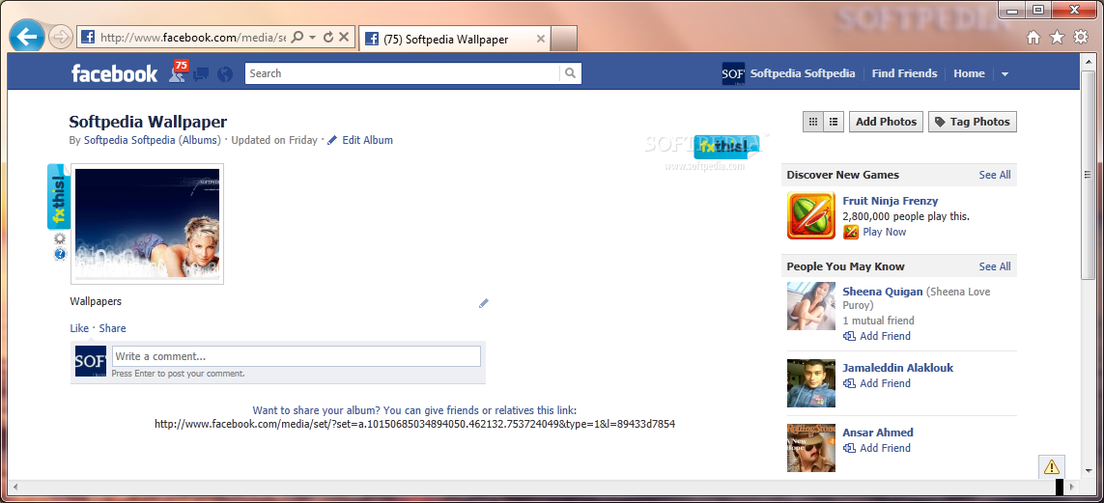The width and height of the screenshot is (1104, 503).
Task: Click Share under the album
Action: pos(113,328)
